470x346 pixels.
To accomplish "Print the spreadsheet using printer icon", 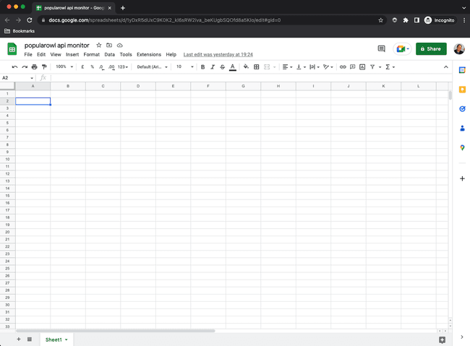I will pos(35,66).
